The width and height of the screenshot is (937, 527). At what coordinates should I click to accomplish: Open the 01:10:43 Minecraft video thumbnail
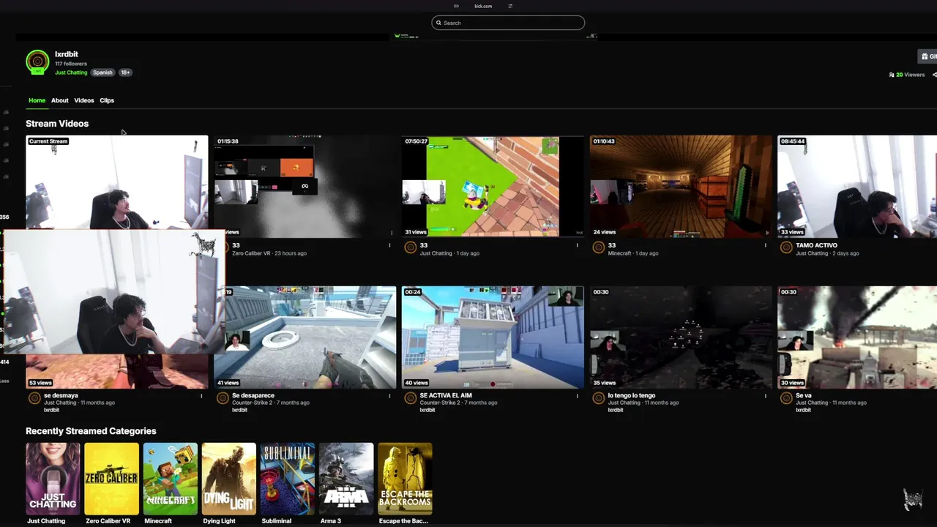tap(681, 186)
